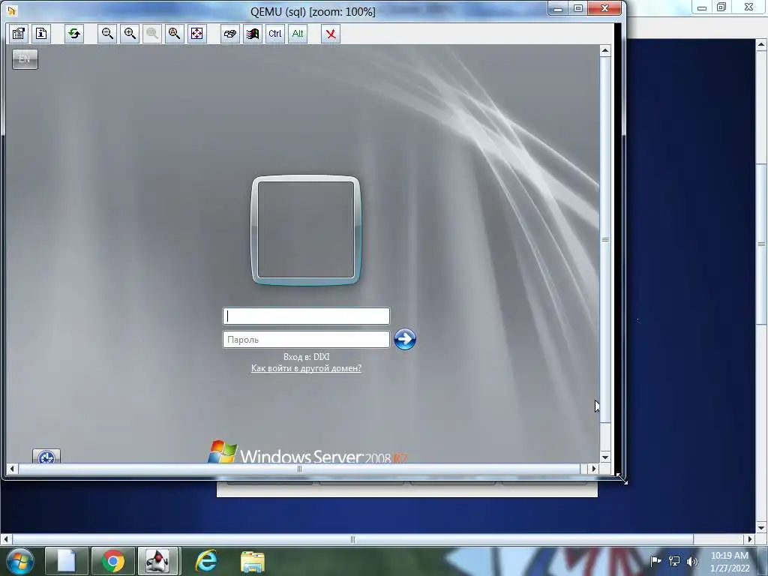
Task: Click outer window bottom scrollbar thumb
Action: pos(352,539)
